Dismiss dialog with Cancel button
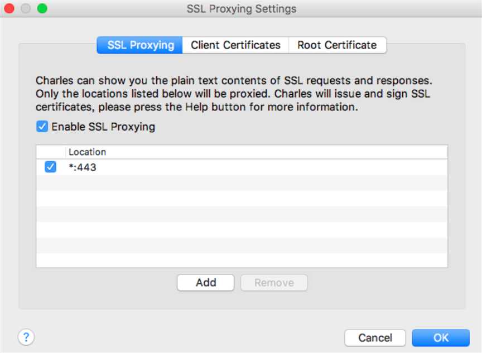The width and height of the screenshot is (482, 353). pos(375,337)
